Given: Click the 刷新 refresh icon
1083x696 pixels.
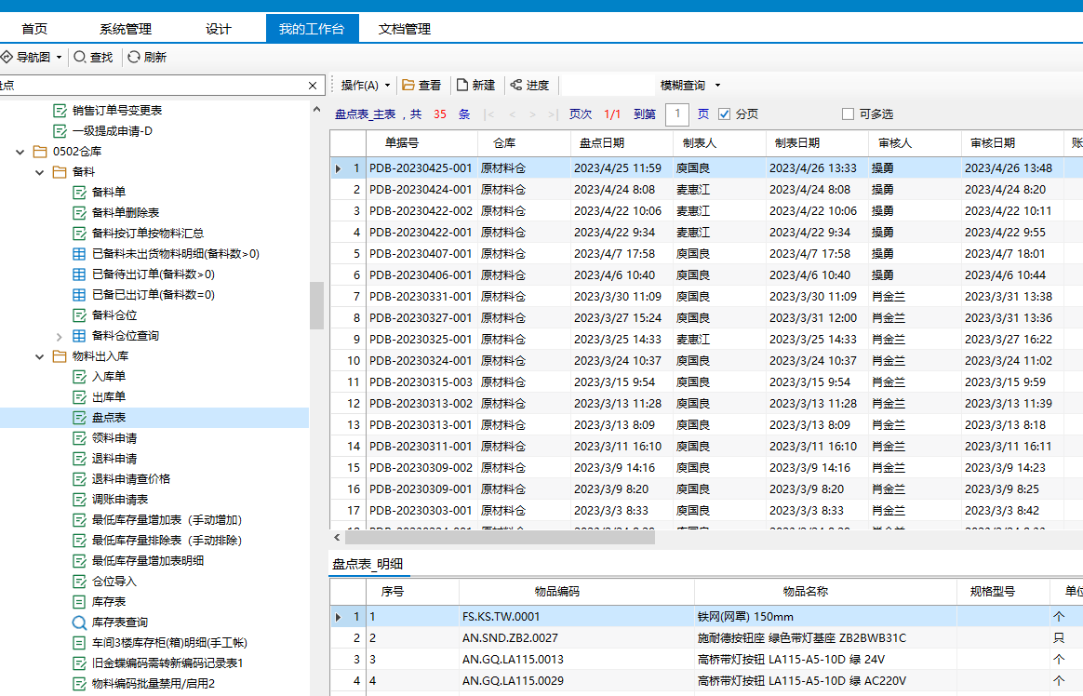Looking at the screenshot, I should pyautogui.click(x=134, y=58).
